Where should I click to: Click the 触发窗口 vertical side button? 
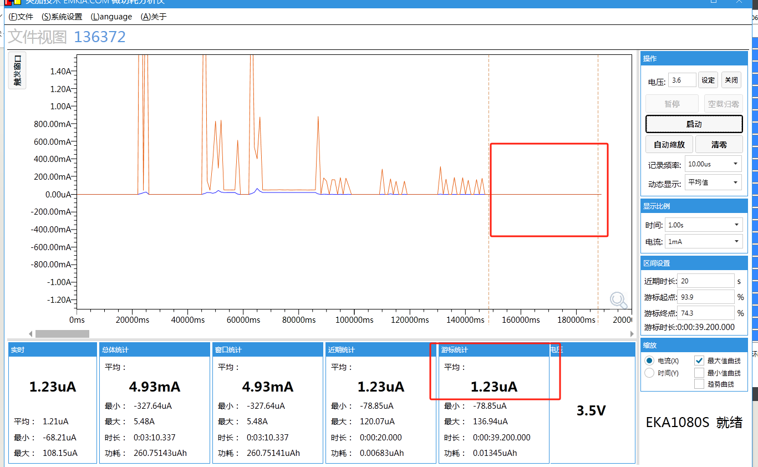(x=17, y=70)
